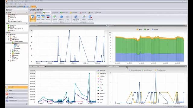Switch to the Logs tab
The height and width of the screenshot is (108, 193).
[x=90, y=13]
